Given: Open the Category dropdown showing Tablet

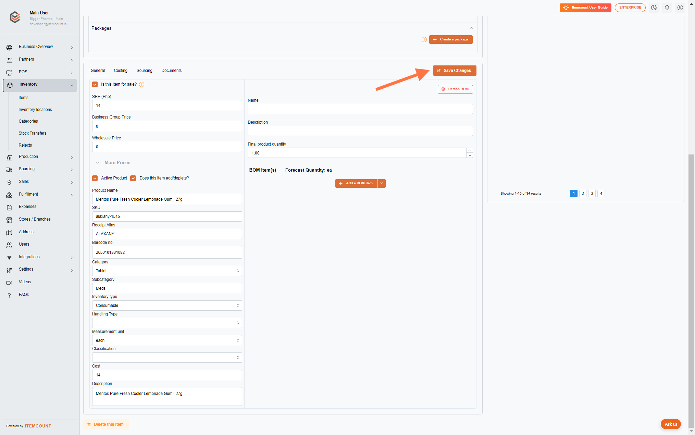Looking at the screenshot, I should pos(167,271).
